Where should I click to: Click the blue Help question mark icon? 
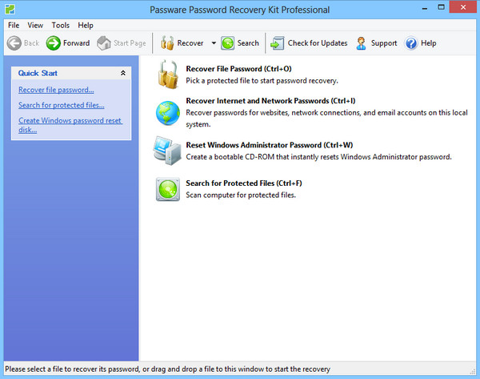(411, 43)
